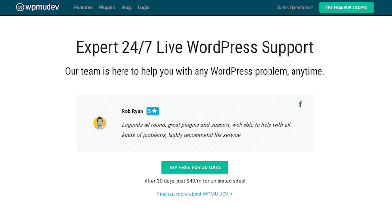392x208 pixels.
Task: Open the Find out more about WPMU DEV link
Action: click(x=193, y=194)
